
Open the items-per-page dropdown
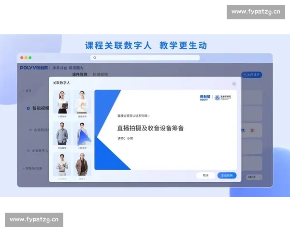pyautogui.click(x=254, y=177)
